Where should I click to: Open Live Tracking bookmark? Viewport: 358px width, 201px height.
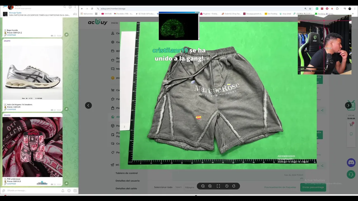(x=271, y=14)
